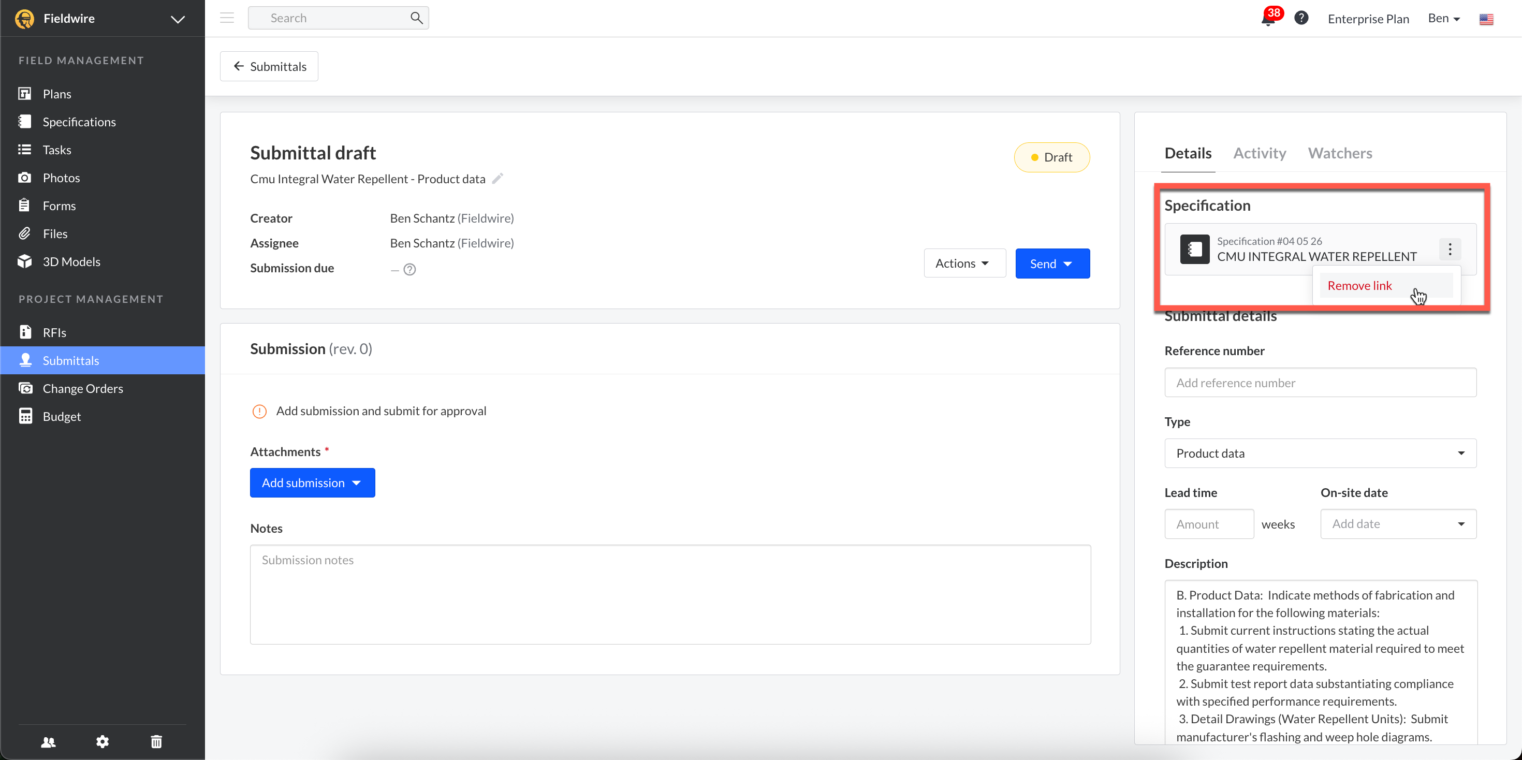Expand the Fieldwire project chevron
This screenshot has width=1522, height=760.
[x=178, y=19]
